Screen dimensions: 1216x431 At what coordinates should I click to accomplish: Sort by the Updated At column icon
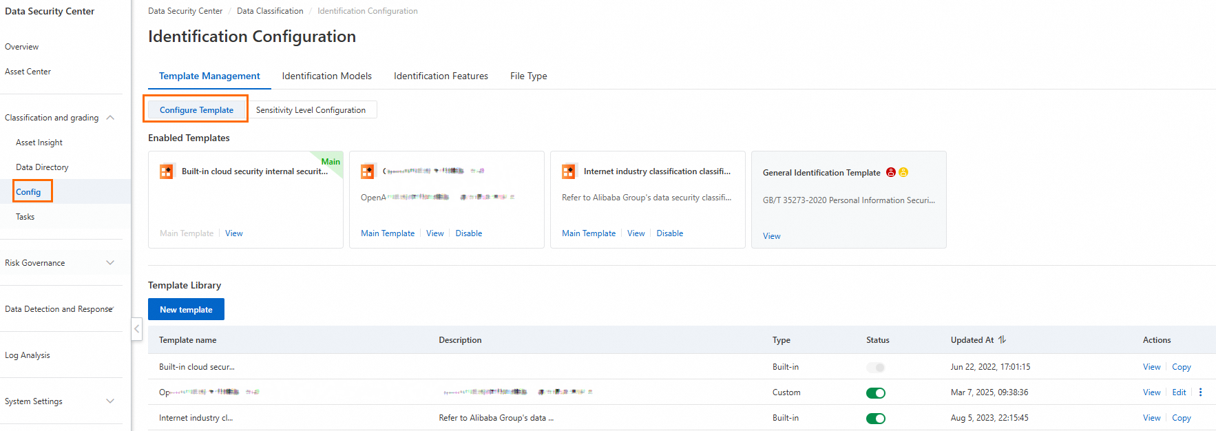(1002, 339)
